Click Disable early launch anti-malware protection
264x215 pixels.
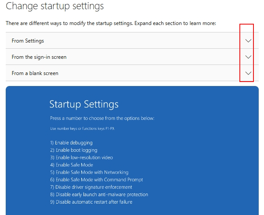[99, 194]
